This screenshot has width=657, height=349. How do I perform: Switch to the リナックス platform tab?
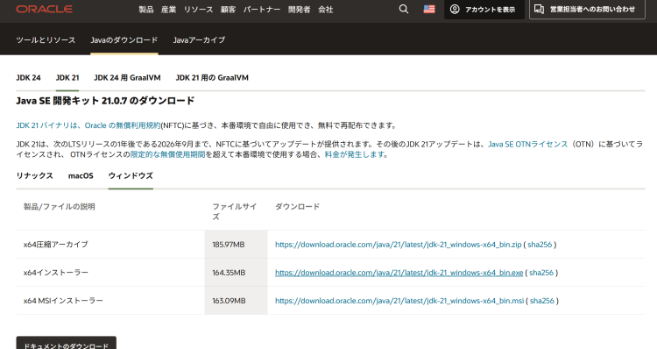pyautogui.click(x=34, y=175)
